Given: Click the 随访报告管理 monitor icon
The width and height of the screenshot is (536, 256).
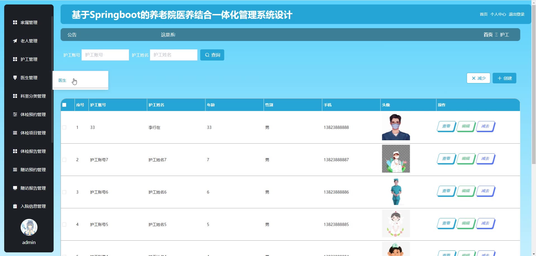Looking at the screenshot, I should click(x=15, y=188).
